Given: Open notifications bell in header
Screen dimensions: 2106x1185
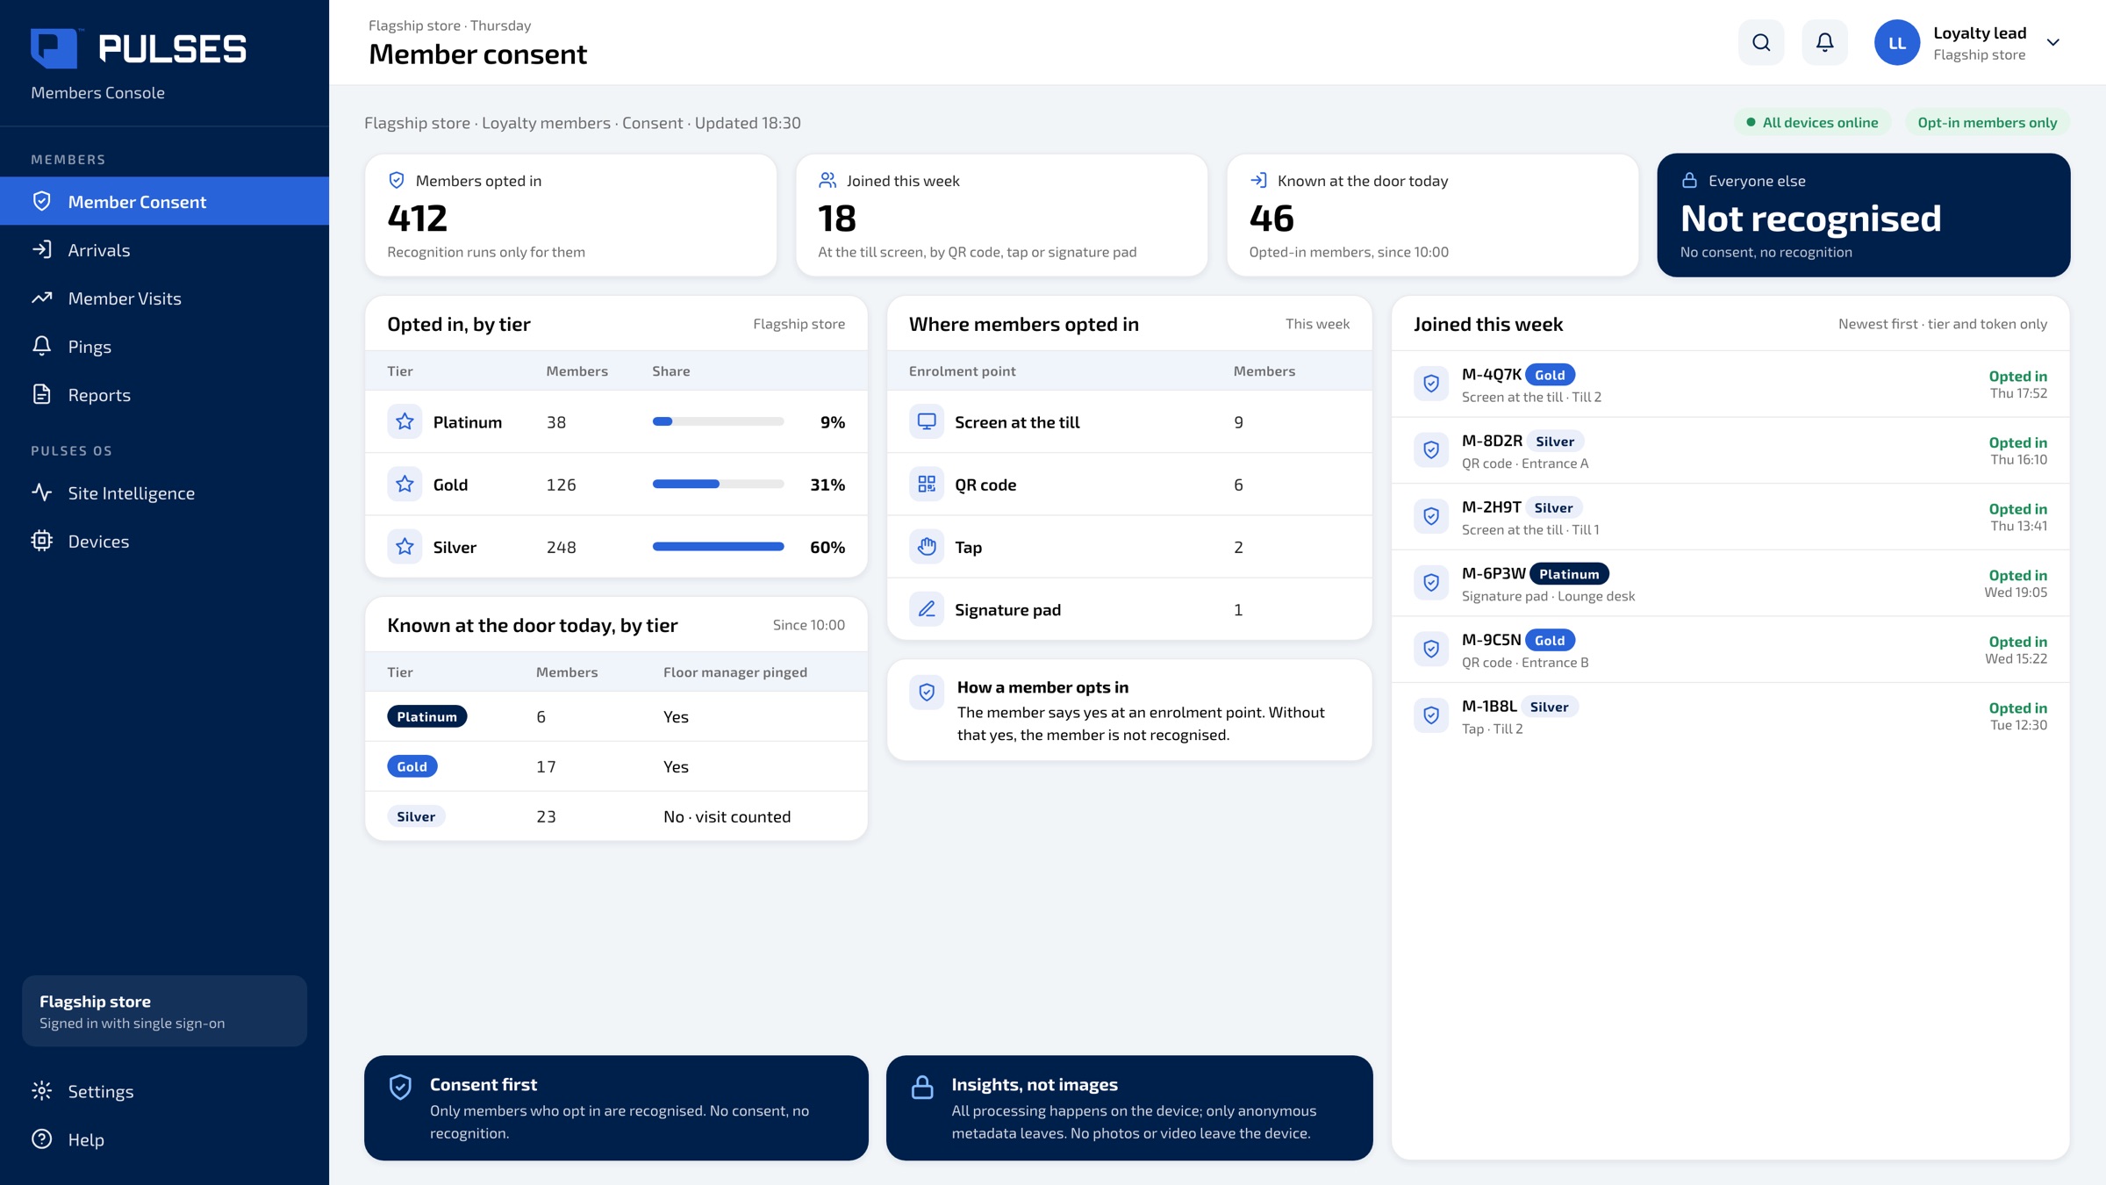Looking at the screenshot, I should click(1824, 42).
